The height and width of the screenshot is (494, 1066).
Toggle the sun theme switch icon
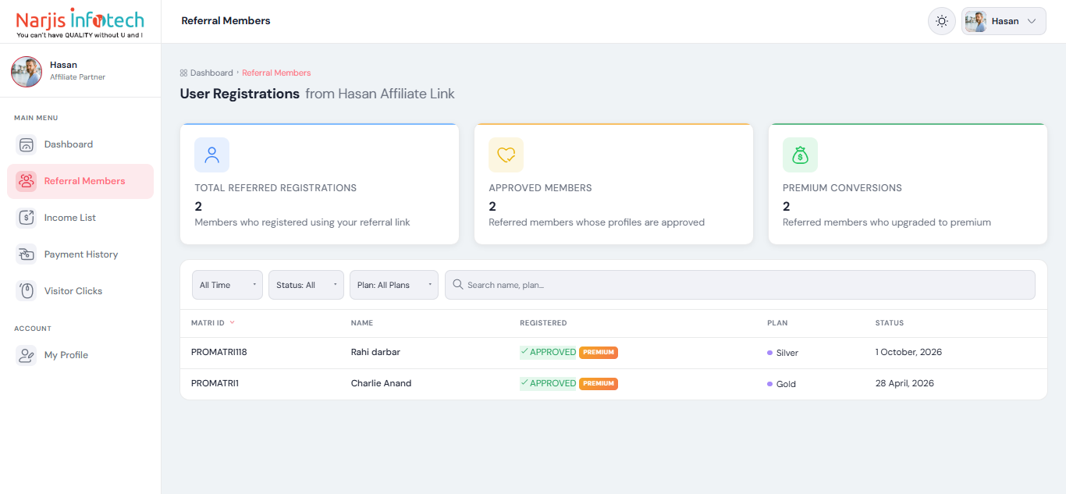pyautogui.click(x=942, y=21)
